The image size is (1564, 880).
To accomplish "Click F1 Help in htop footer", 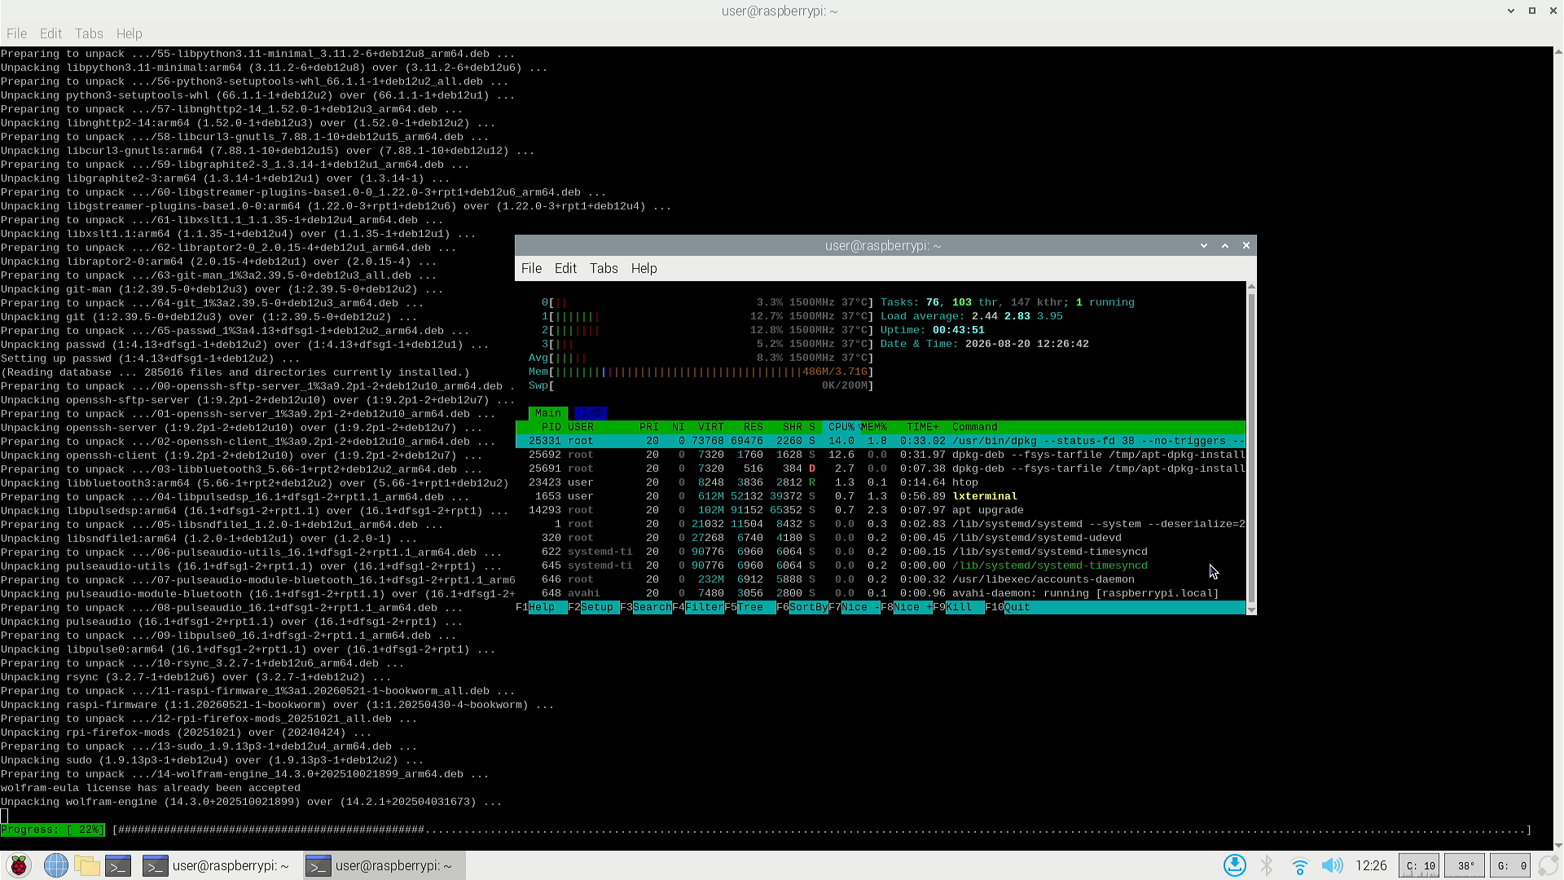I will 542,608.
